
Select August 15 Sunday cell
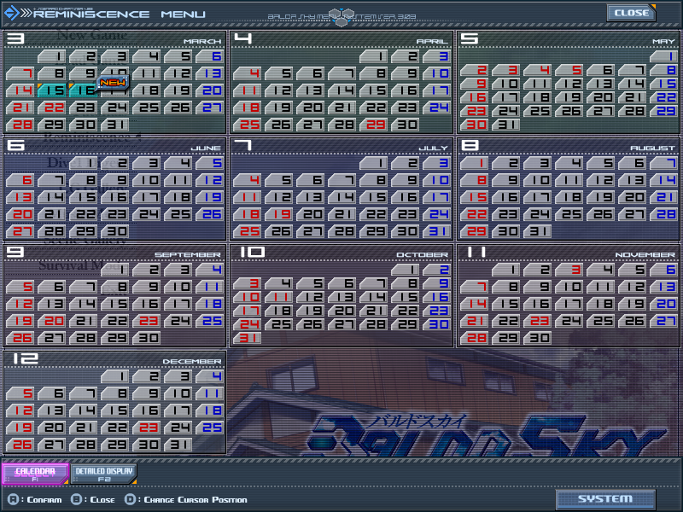click(x=475, y=197)
